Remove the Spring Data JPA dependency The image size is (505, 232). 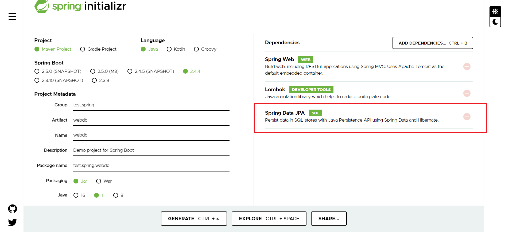tap(467, 117)
